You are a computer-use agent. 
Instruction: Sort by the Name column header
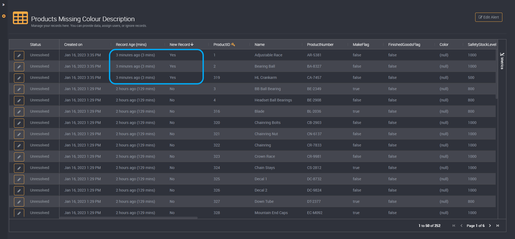click(260, 45)
